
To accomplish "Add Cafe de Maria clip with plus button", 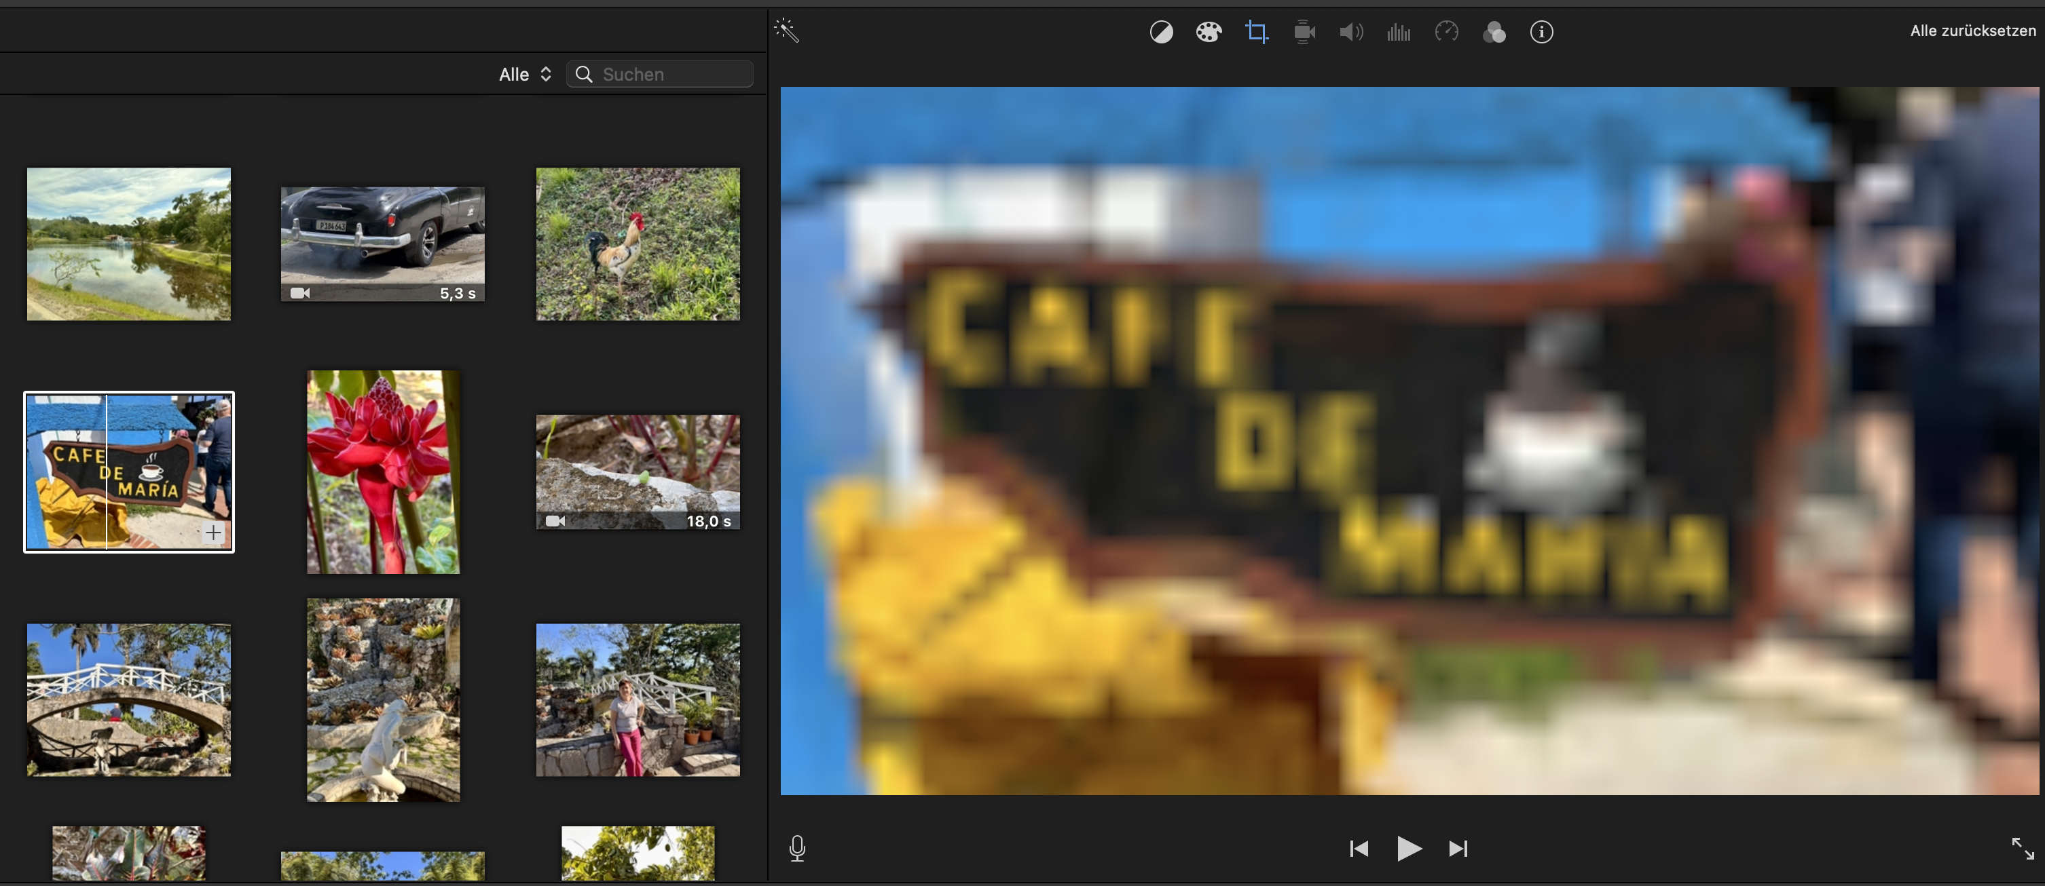I will tap(213, 533).
